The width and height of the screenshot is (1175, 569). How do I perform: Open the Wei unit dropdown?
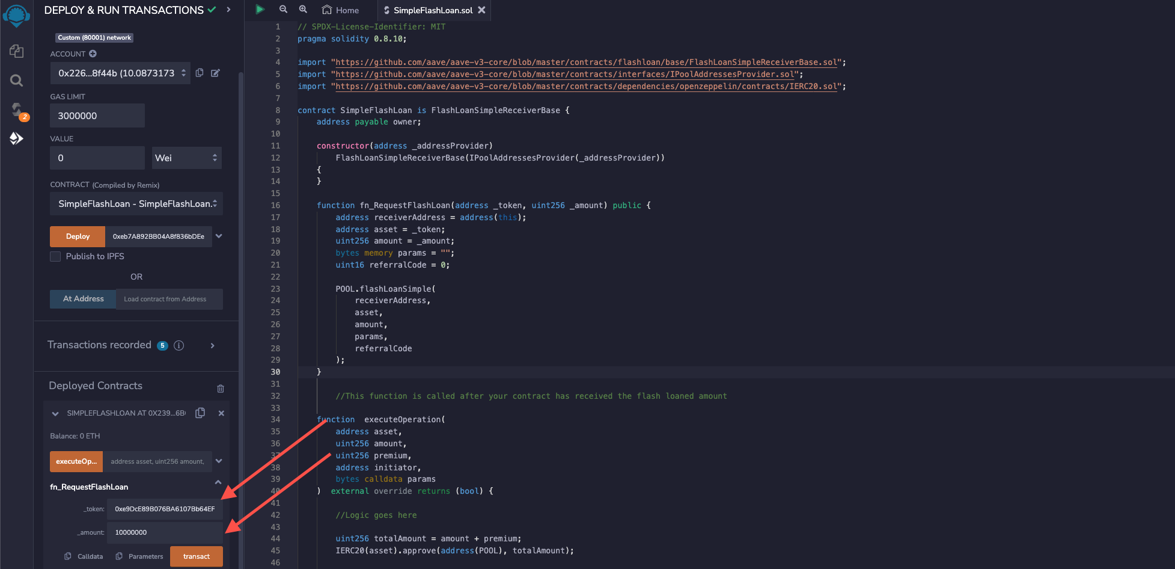[x=186, y=158]
